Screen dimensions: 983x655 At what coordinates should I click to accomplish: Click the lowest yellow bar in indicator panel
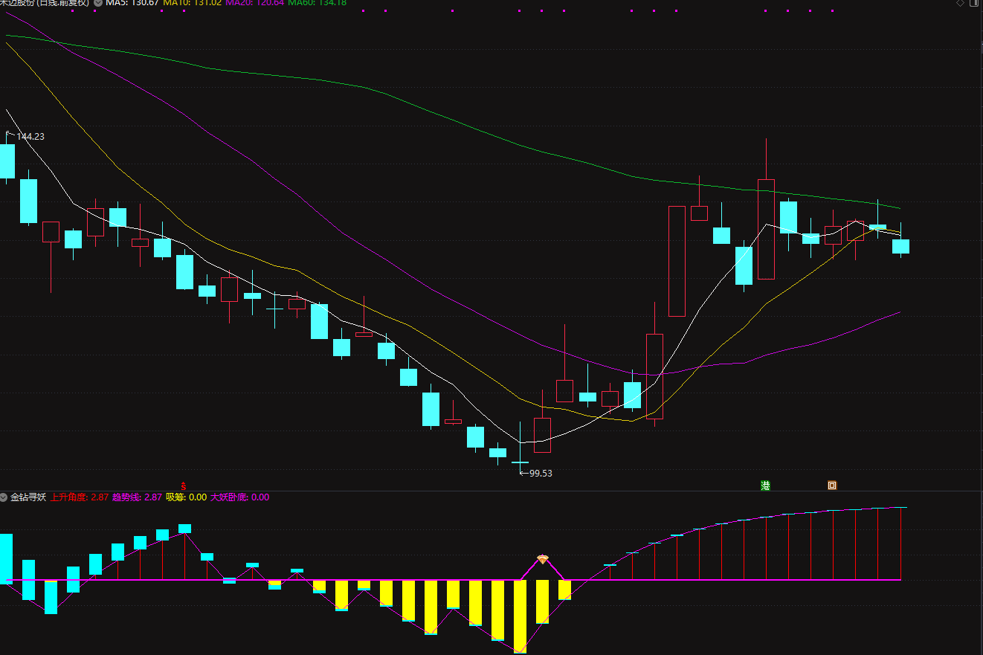[520, 616]
